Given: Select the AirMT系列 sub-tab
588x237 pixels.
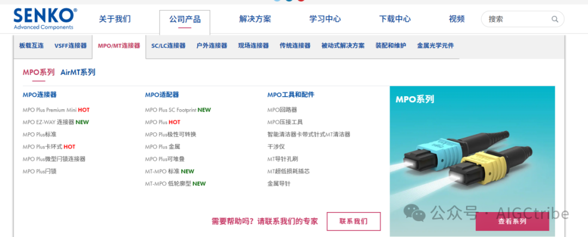Looking at the screenshot, I should click(78, 72).
